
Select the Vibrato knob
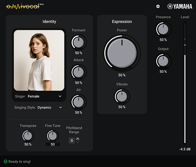tap(122, 97)
